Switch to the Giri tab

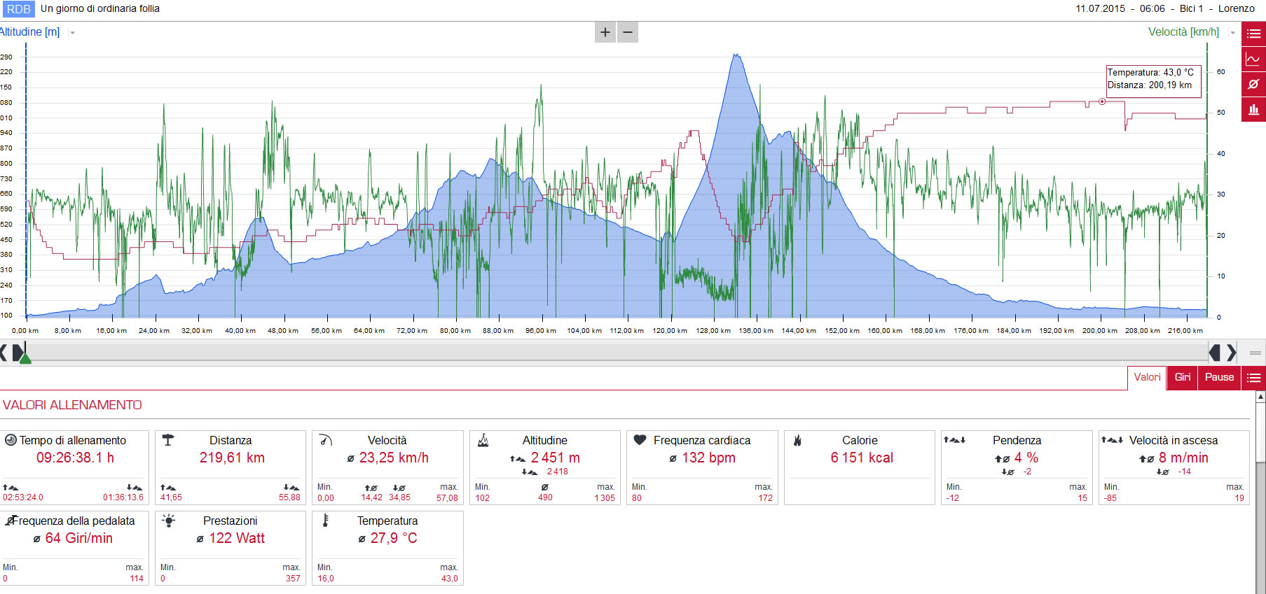(1183, 378)
